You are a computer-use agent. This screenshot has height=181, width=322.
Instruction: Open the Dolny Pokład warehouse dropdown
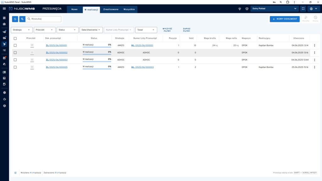point(275,9)
